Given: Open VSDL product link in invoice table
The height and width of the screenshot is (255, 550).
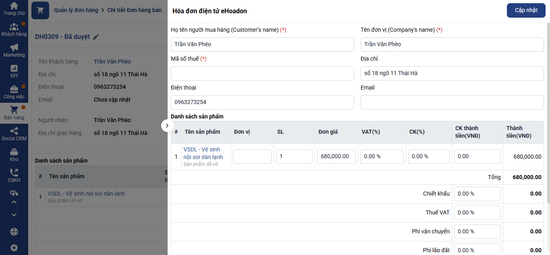Looking at the screenshot, I should pos(203,153).
